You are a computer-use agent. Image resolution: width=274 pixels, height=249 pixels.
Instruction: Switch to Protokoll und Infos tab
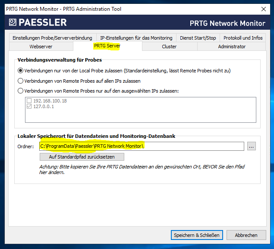point(243,37)
